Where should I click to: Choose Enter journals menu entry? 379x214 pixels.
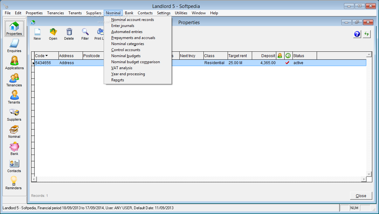138,26
